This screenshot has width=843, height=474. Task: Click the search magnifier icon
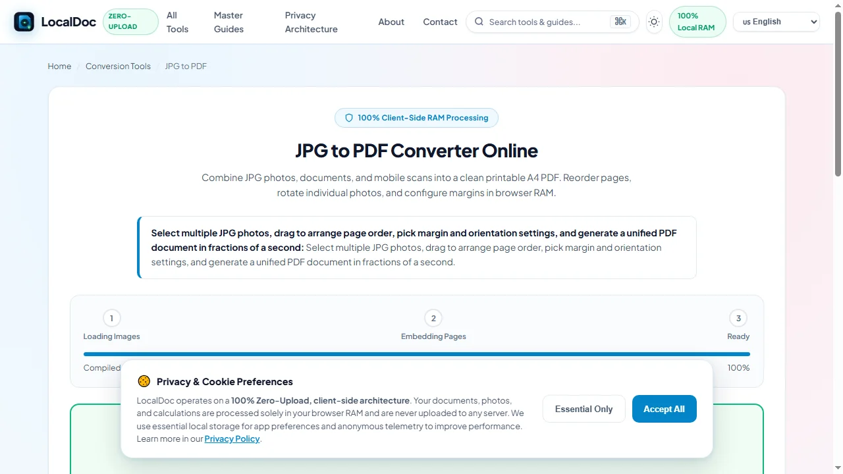479,22
